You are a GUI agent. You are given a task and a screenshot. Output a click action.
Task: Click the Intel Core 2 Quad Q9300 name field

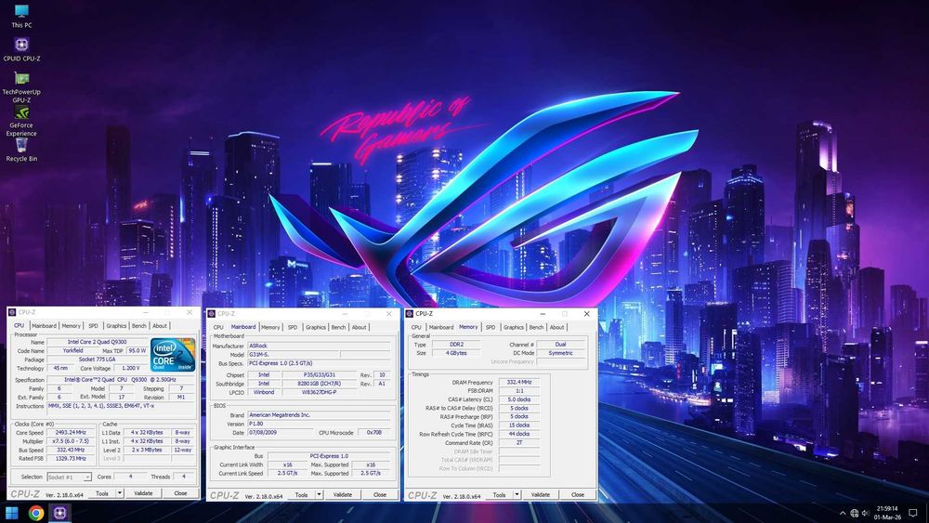[98, 342]
